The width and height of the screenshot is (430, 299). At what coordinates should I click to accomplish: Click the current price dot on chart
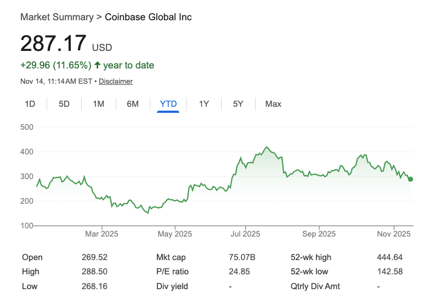[x=410, y=179]
